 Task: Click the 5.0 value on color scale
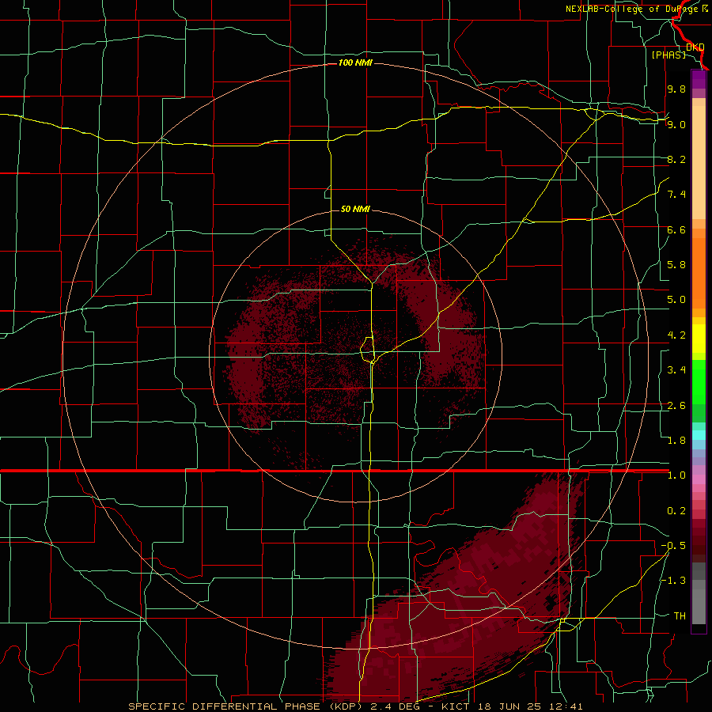676,300
